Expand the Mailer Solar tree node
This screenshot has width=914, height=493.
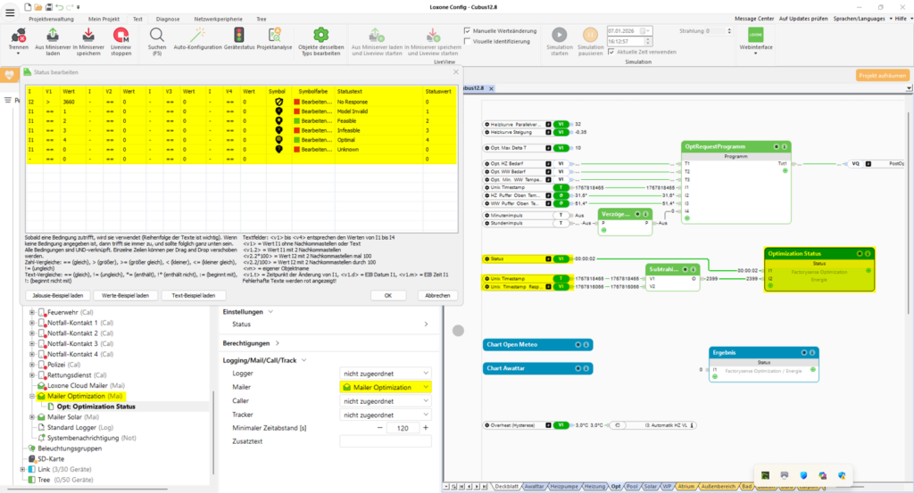pyautogui.click(x=32, y=416)
